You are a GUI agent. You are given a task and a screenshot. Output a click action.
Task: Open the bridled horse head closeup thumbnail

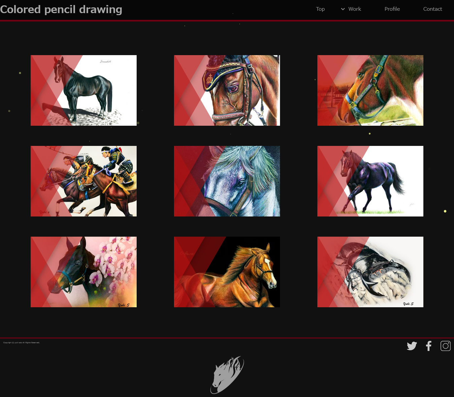(x=227, y=90)
